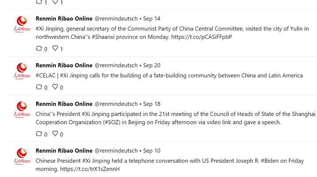
Task: Click the Sep 18 tweet date
Action: click(x=152, y=104)
